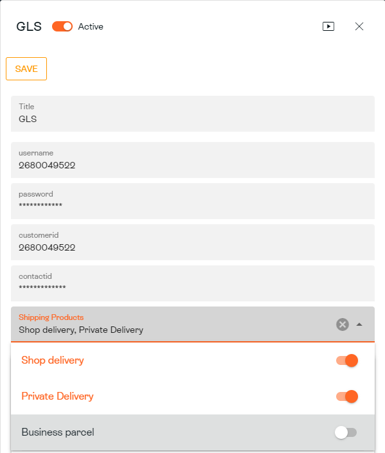The image size is (385, 453).
Task: Toggle the GLS Active switch
Action: coord(62,26)
